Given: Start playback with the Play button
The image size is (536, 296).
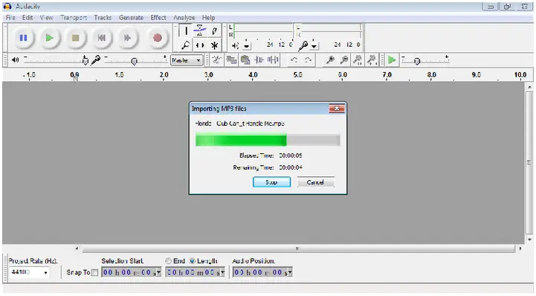Looking at the screenshot, I should (50, 38).
